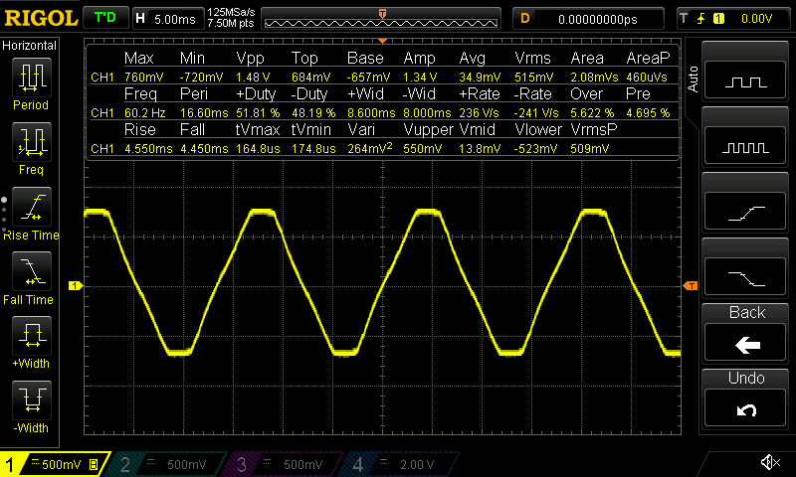Click the +Duty value 51.81 %
Viewport: 796px width, 477px height.
pyautogui.click(x=258, y=113)
